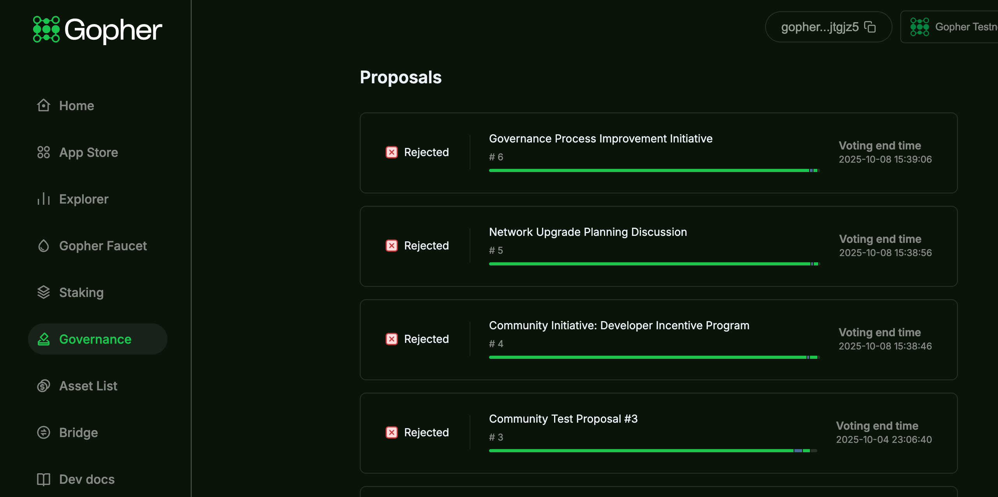Go to the Staking page
998x497 pixels.
click(x=81, y=292)
